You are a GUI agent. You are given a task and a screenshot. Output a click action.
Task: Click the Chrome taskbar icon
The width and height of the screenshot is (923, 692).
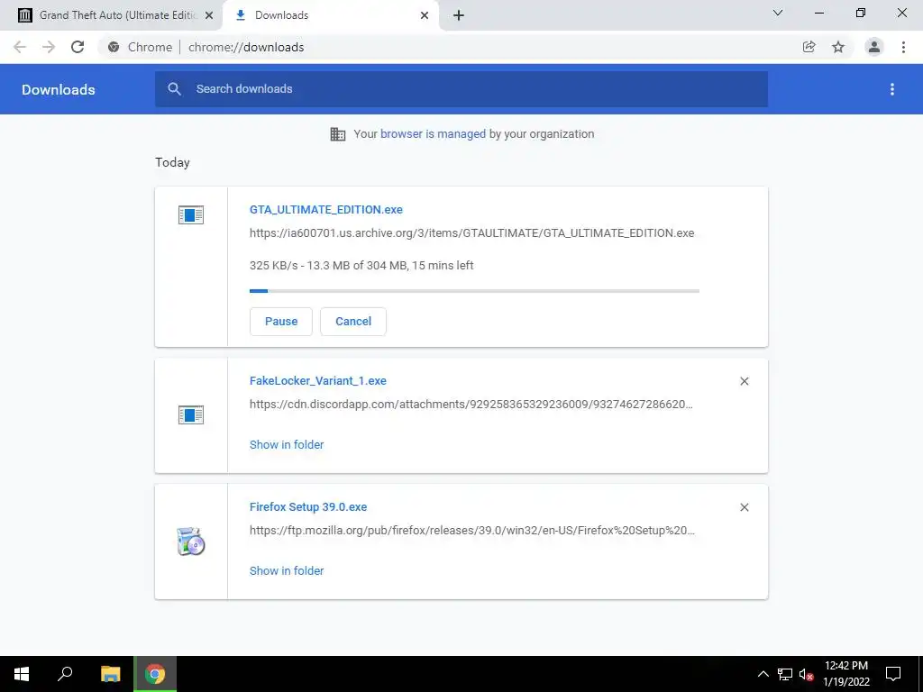(155, 674)
